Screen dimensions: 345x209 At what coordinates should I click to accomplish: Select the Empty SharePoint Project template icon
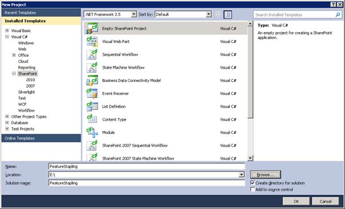pos(92,29)
